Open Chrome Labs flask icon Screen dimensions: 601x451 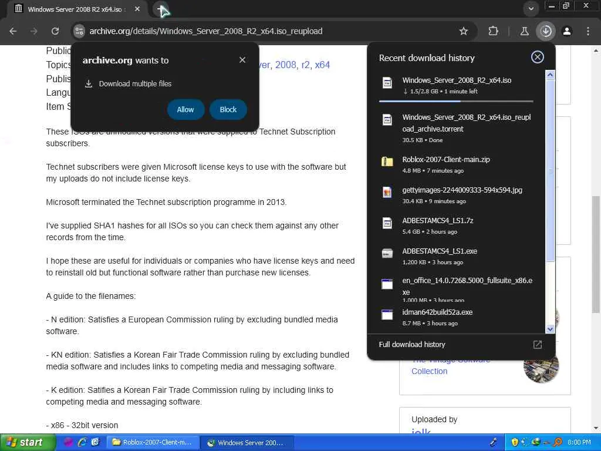[x=524, y=31]
